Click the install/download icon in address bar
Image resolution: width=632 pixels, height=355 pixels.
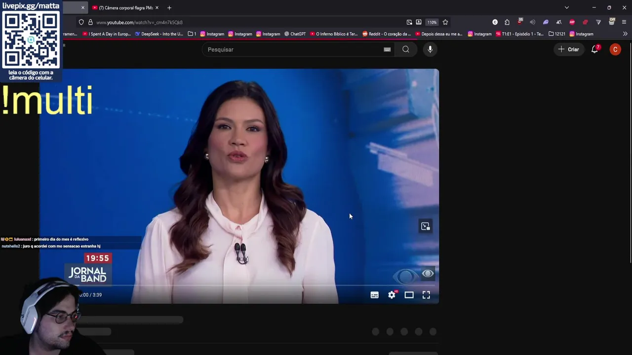(409, 22)
